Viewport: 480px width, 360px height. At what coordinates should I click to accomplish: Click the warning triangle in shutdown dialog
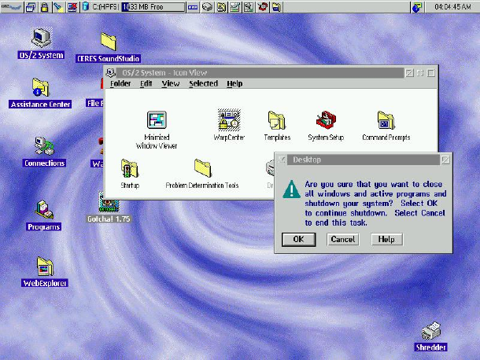point(292,189)
